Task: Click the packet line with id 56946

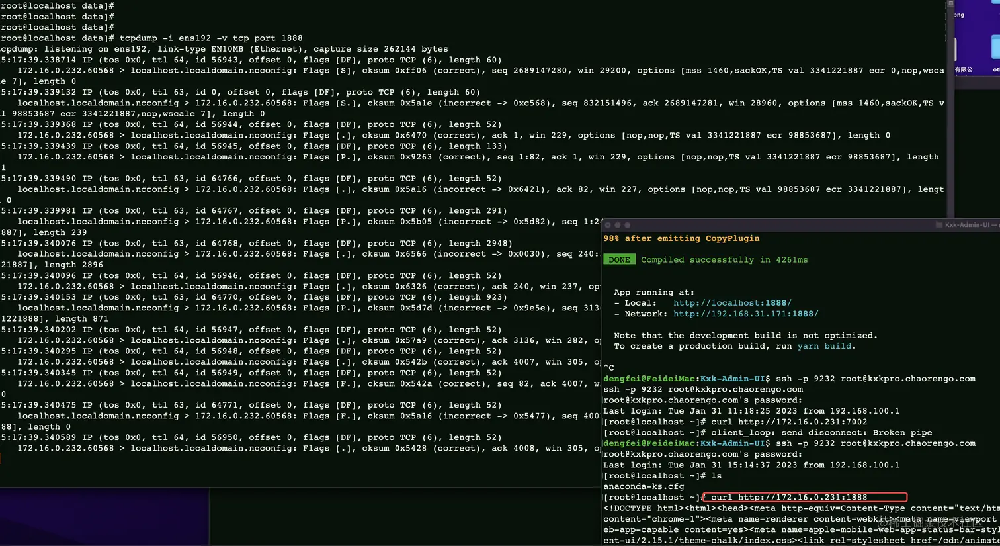Action: pos(251,276)
